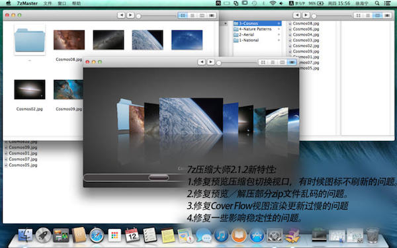Select icon view in Cover Flow window

point(263,62)
